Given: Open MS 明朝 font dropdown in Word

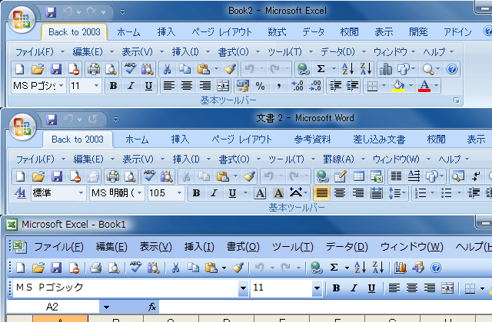Looking at the screenshot, I should (140, 193).
